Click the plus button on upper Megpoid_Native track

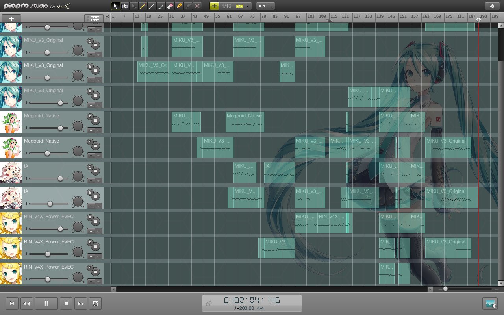point(91,130)
